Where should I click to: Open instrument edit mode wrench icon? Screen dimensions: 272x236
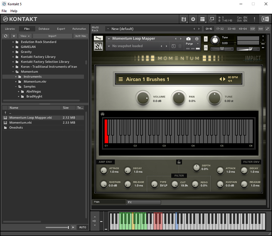click(98, 38)
